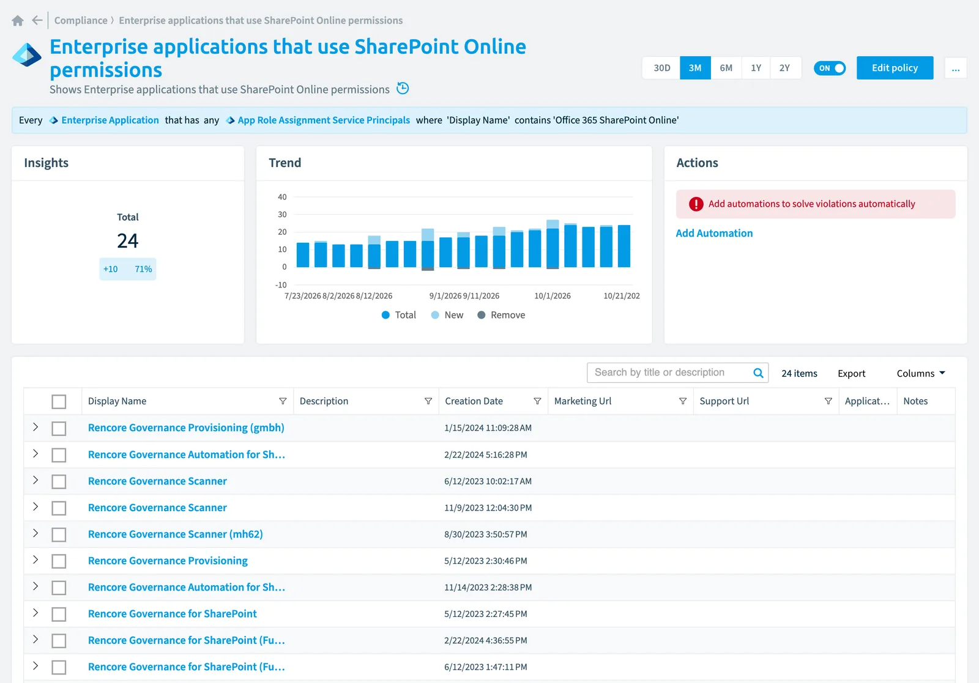Image resolution: width=979 pixels, height=683 pixels.
Task: Expand the 6/12/2023 10:02:17 AM scanner row
Action: click(x=35, y=480)
